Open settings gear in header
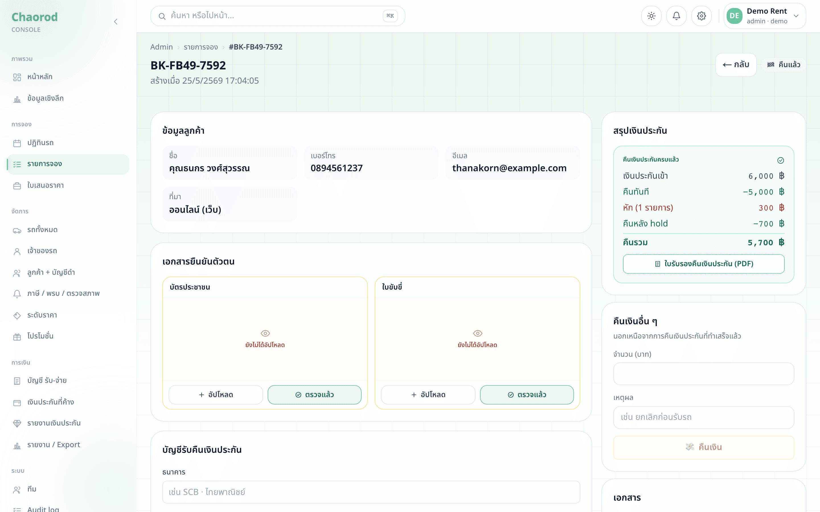Screen dimensions: 820x512 pyautogui.click(x=701, y=16)
